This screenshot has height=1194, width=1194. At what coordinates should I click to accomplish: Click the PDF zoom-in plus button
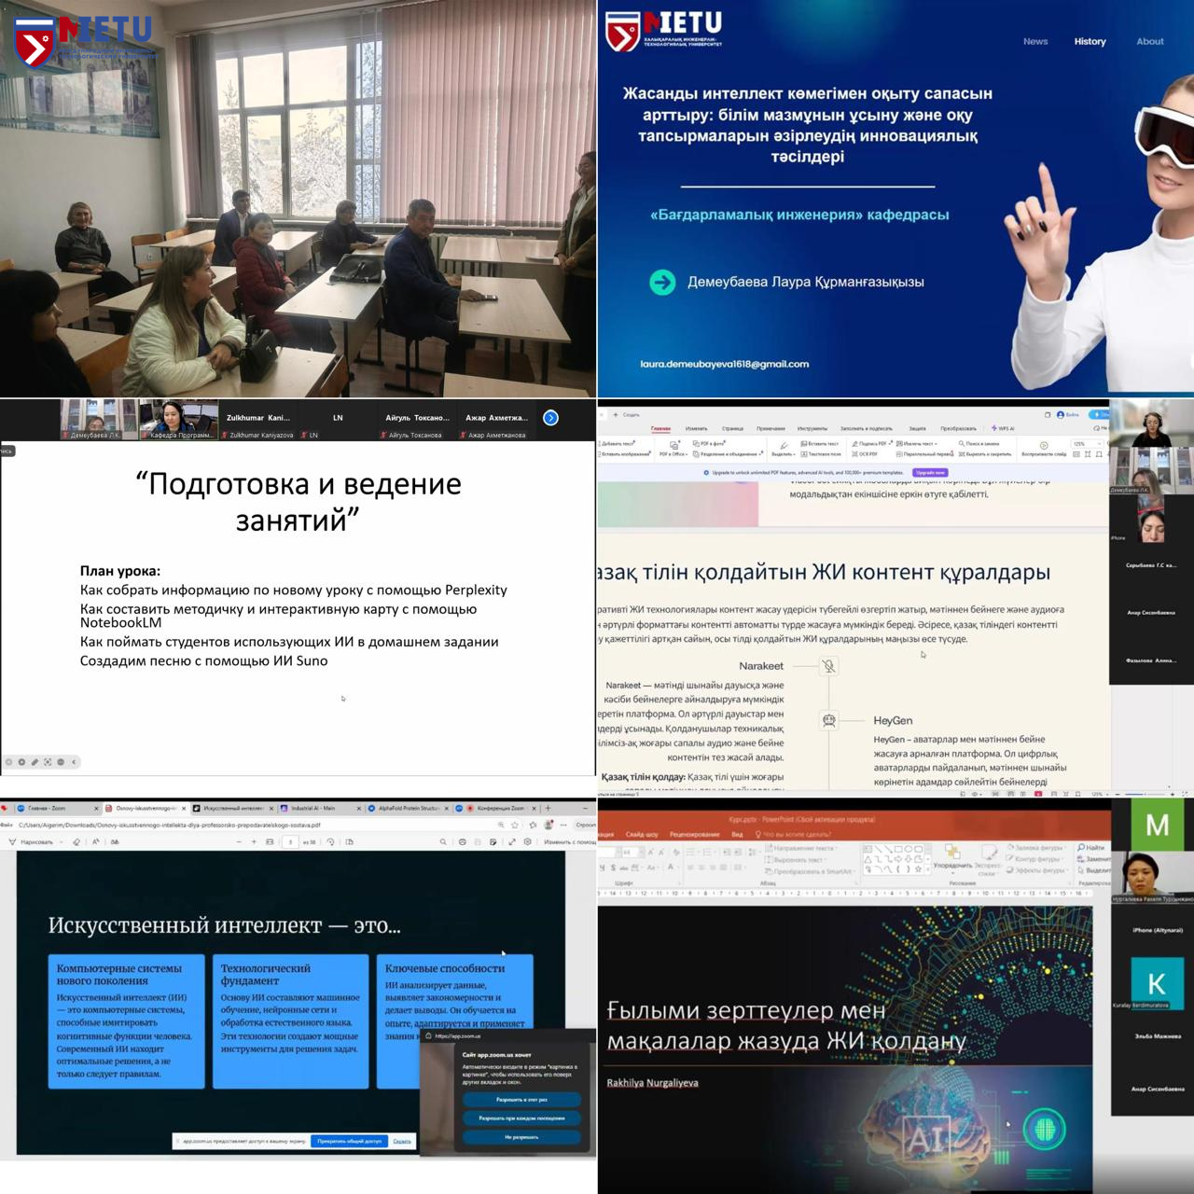pyautogui.click(x=254, y=842)
